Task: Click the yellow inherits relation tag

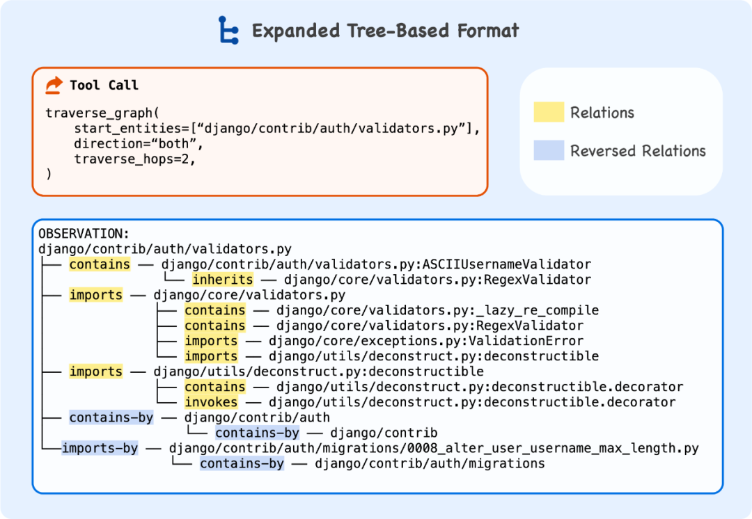Action: (x=223, y=280)
